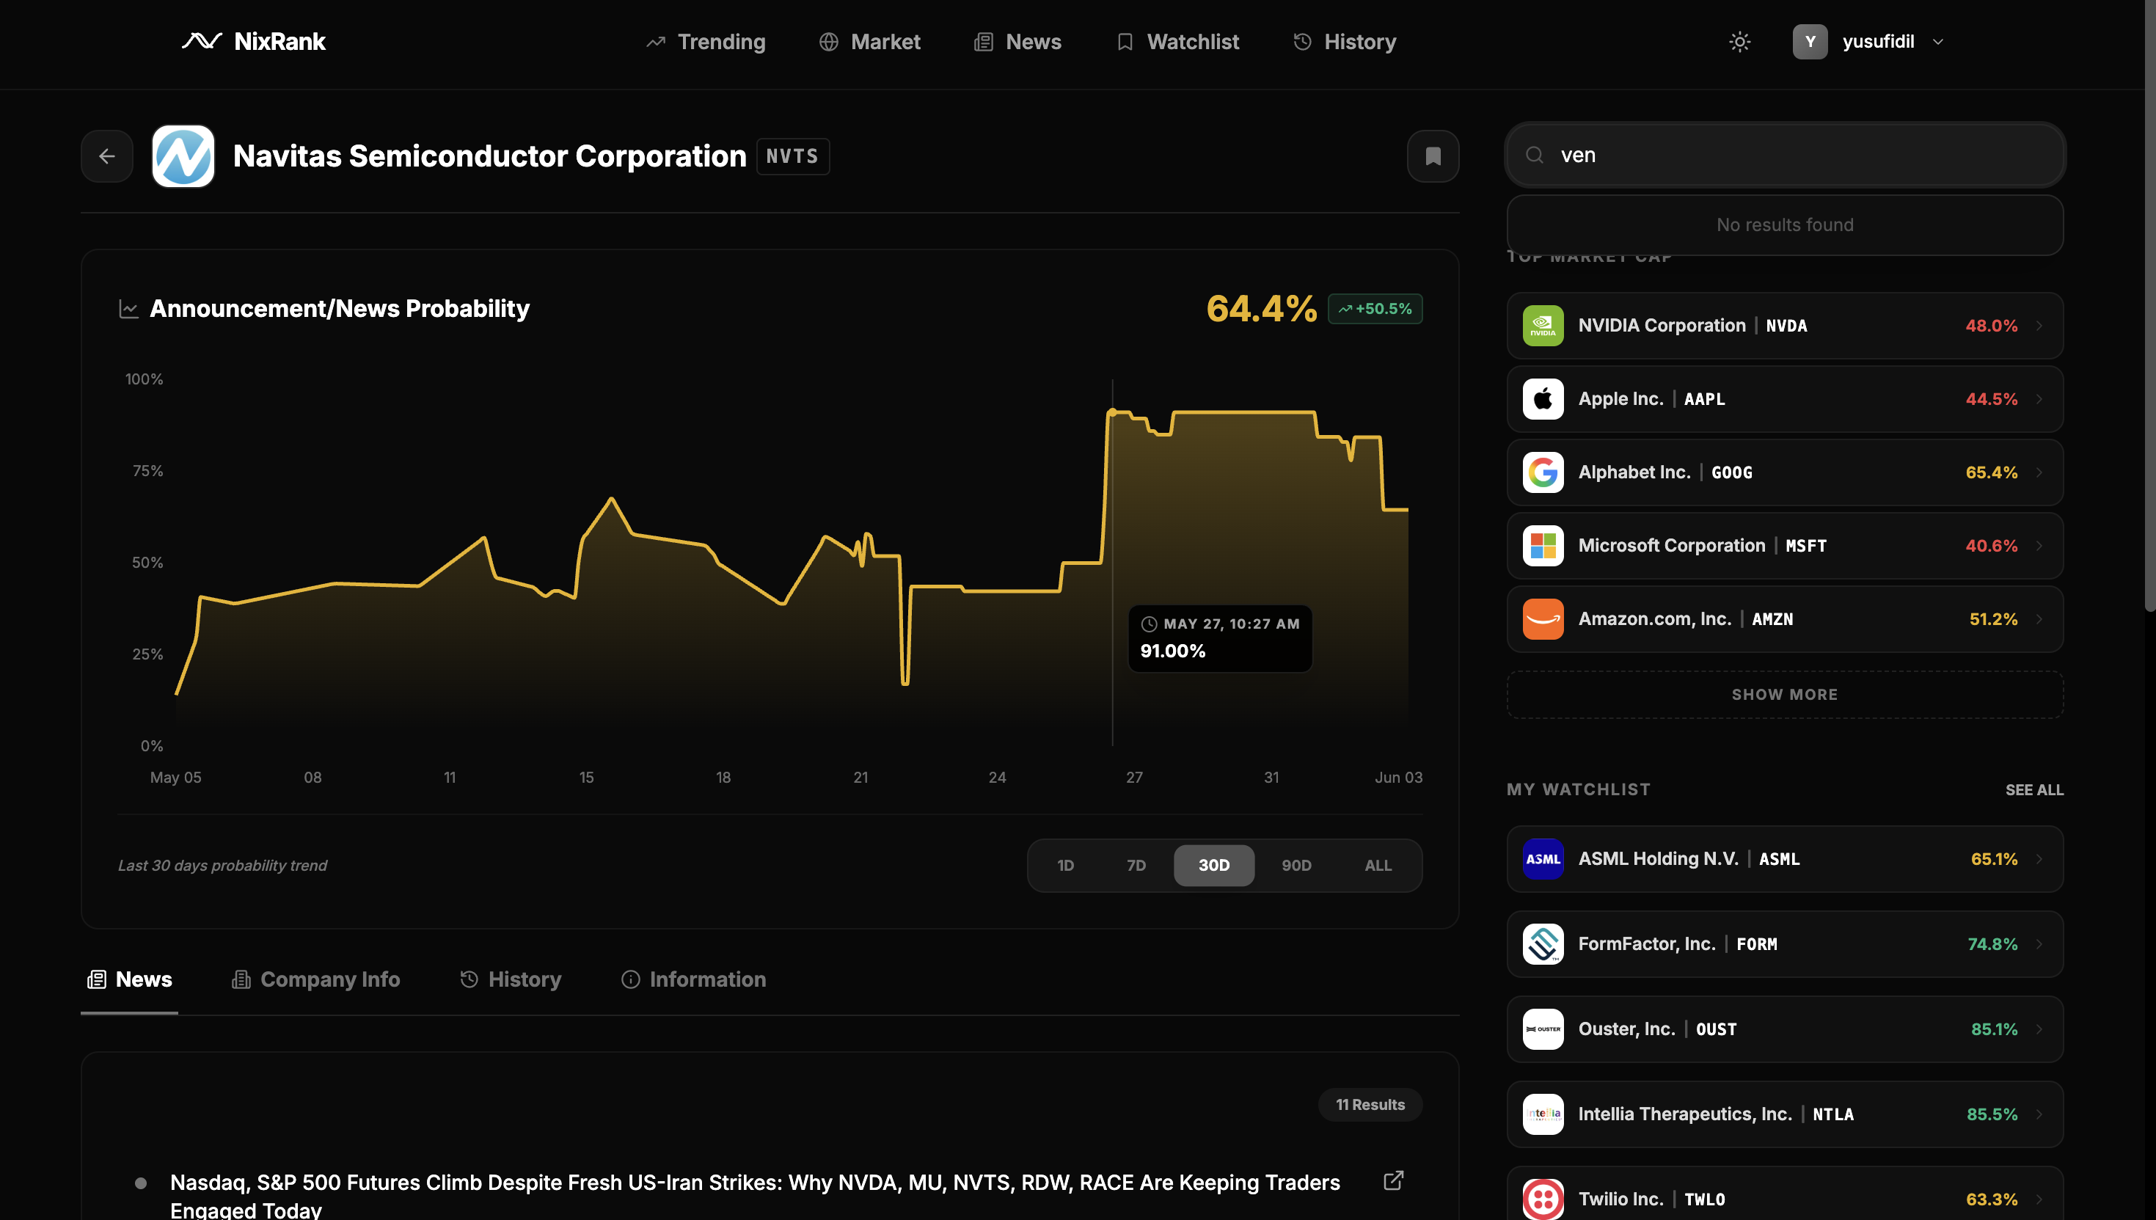Open Twilio Inc. watchlist row
Screen dimensions: 2156x1220
tap(1785, 1194)
